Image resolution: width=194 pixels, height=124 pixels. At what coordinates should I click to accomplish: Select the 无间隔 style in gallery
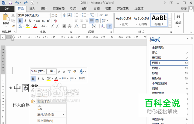point(141,20)
